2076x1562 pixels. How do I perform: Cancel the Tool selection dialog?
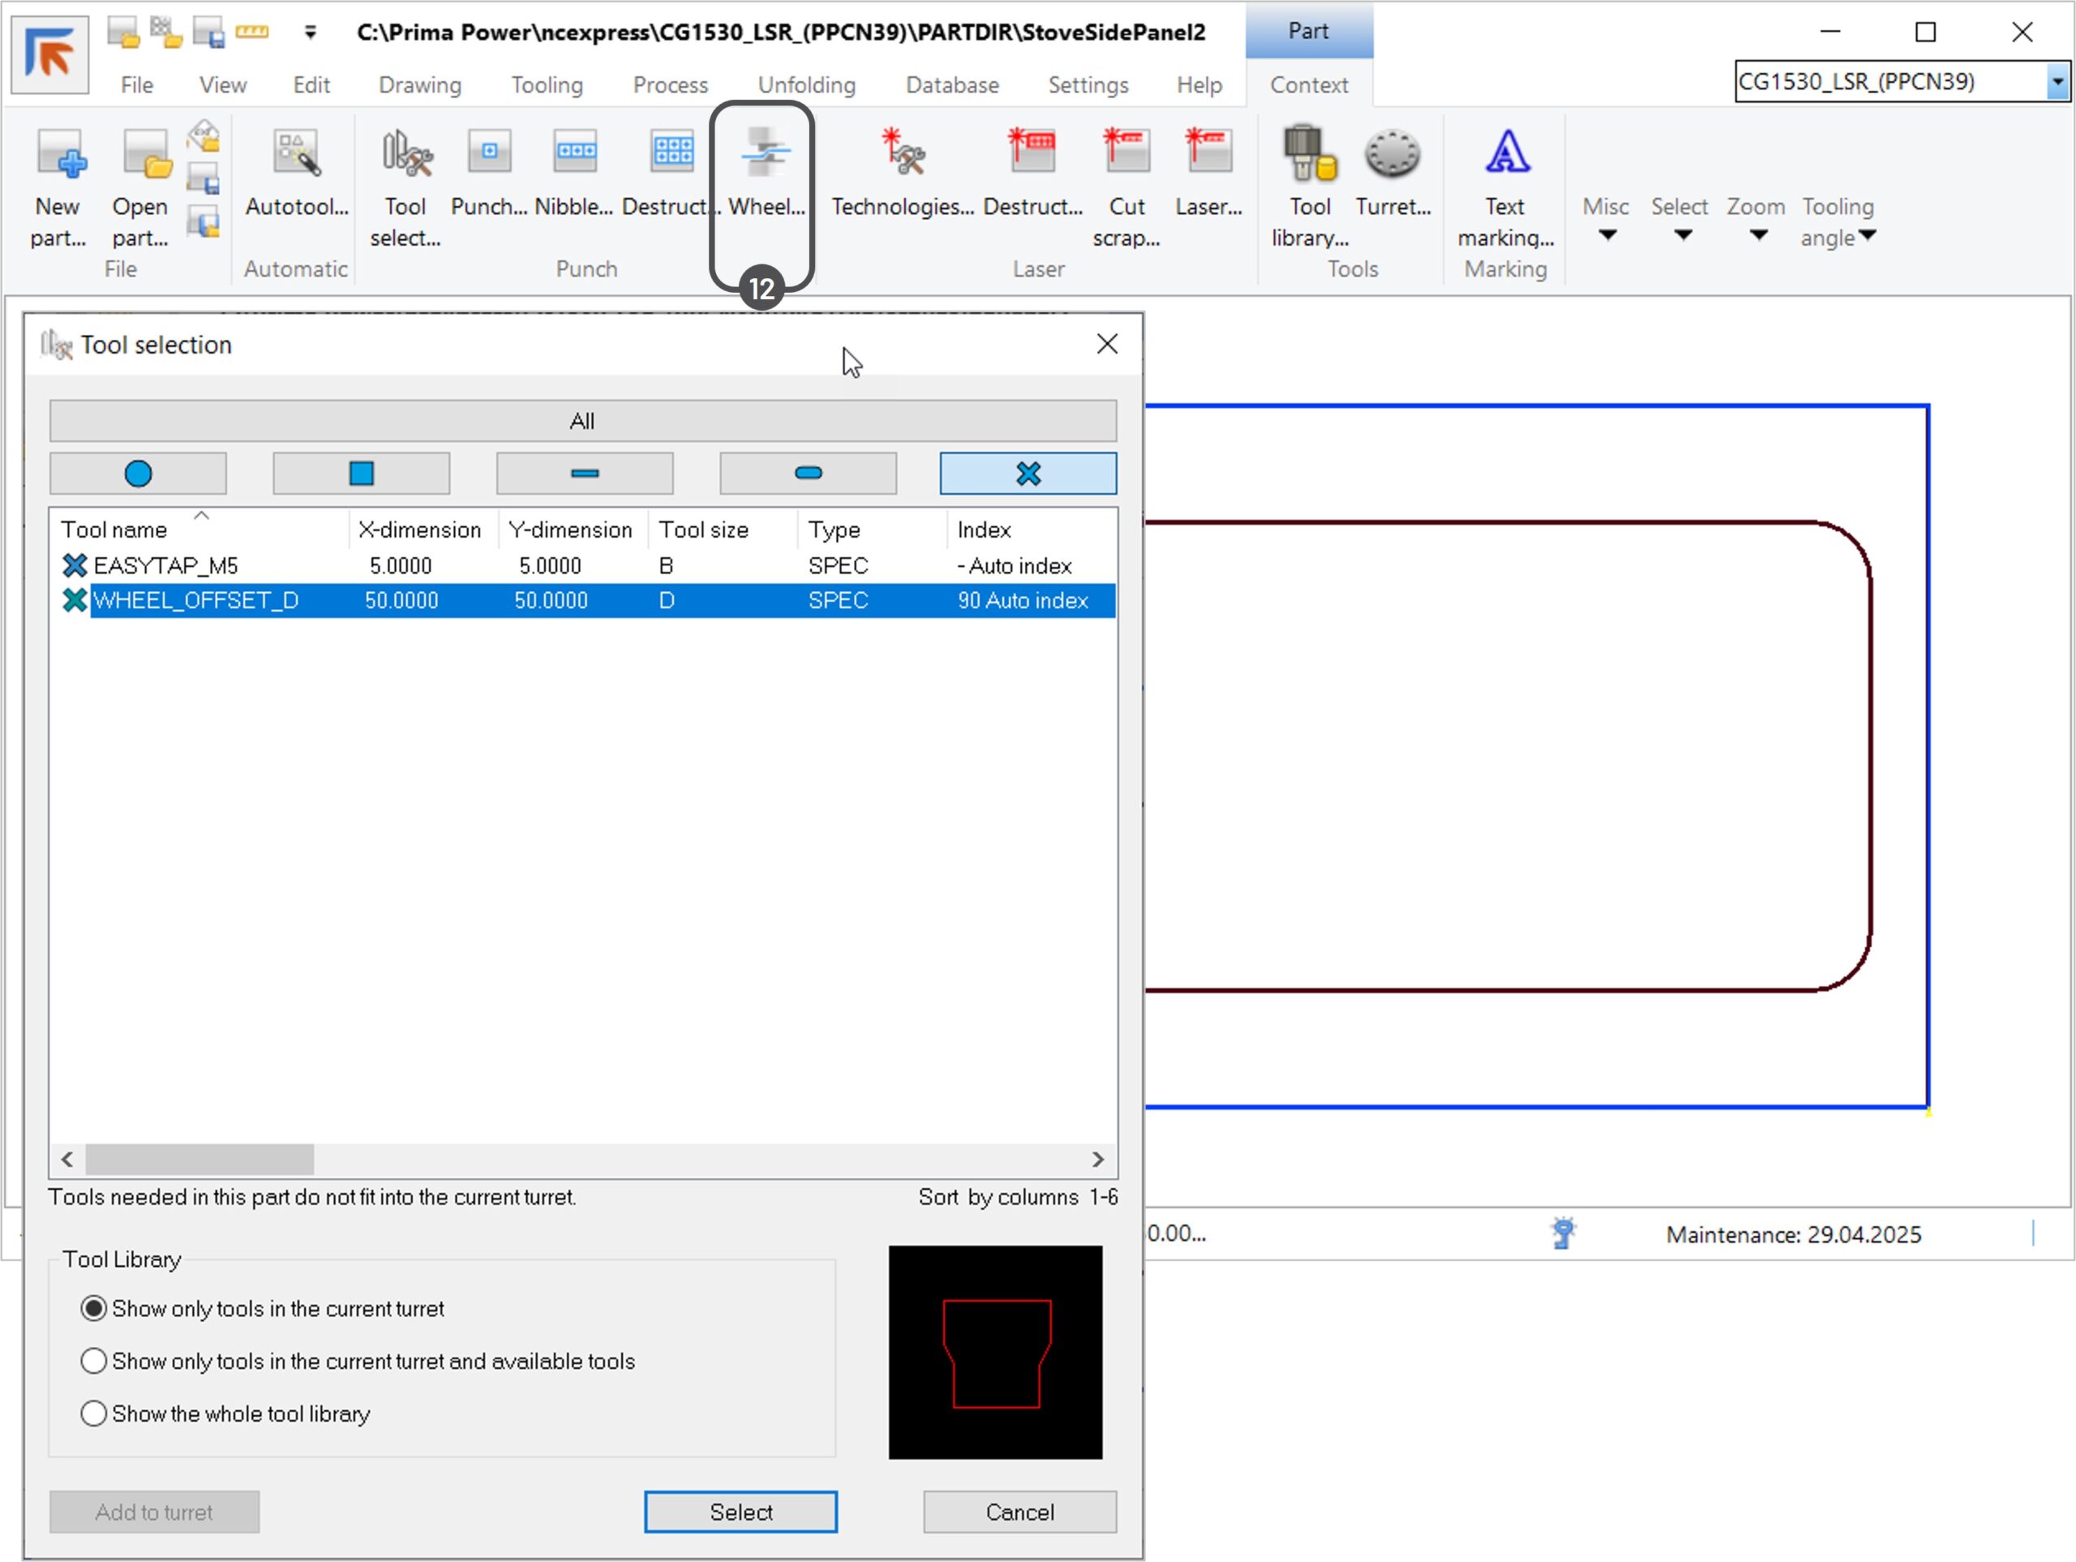click(x=1020, y=1513)
